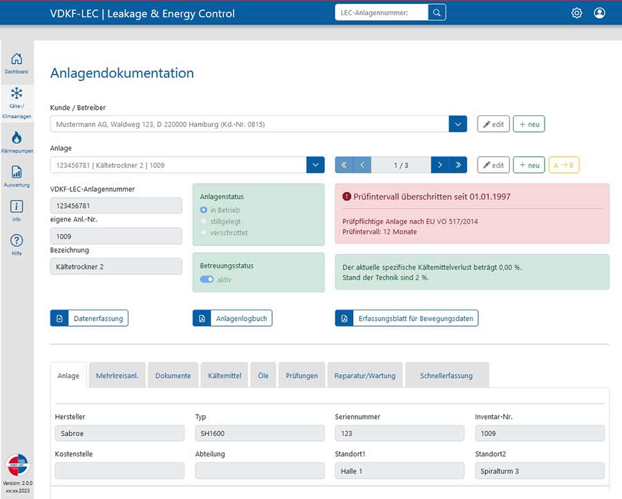Open Anlagenlogbuch button
622x499 pixels.
coord(232,318)
